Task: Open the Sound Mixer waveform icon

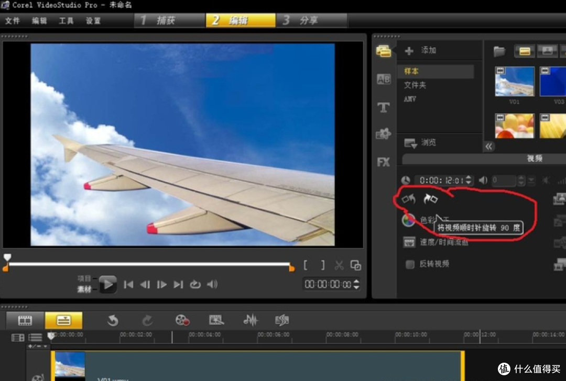Action: (x=250, y=320)
